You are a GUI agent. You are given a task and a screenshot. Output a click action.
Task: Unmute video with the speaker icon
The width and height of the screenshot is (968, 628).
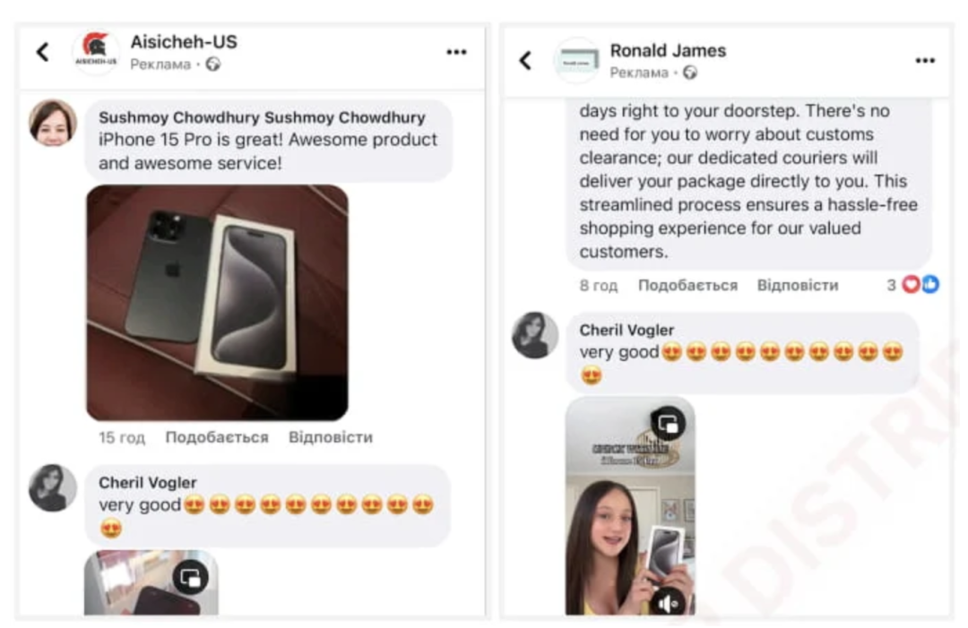pos(668,602)
